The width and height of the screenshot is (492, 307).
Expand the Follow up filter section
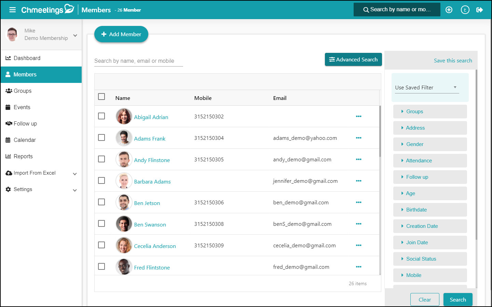click(x=430, y=177)
